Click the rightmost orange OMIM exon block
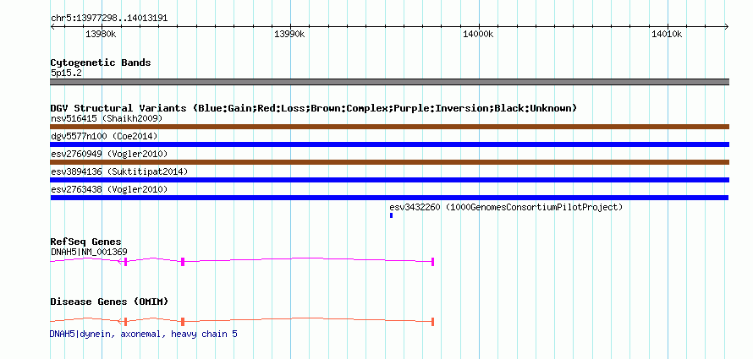This screenshot has width=753, height=359. tap(432, 322)
